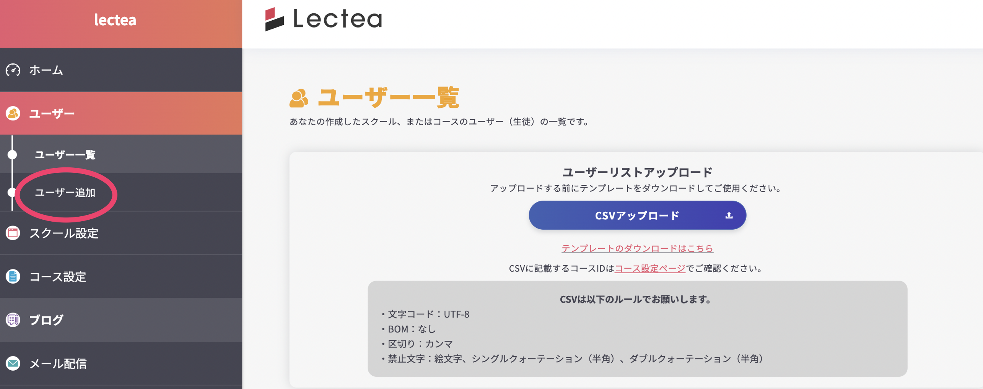Open the ユーザー追加 submenu item
This screenshot has height=389, width=983.
(65, 193)
